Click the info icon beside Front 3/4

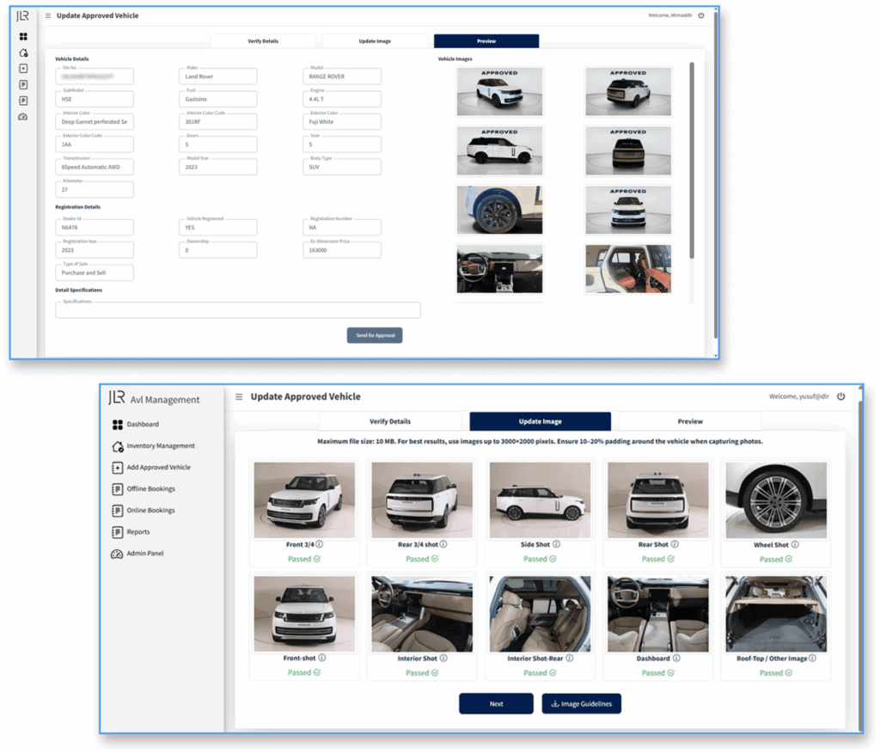[320, 544]
